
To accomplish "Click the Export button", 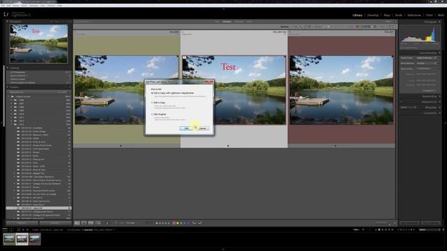I will click(55, 223).
